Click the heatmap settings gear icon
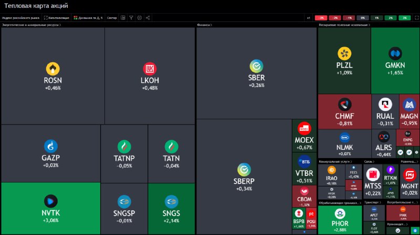 (140, 18)
